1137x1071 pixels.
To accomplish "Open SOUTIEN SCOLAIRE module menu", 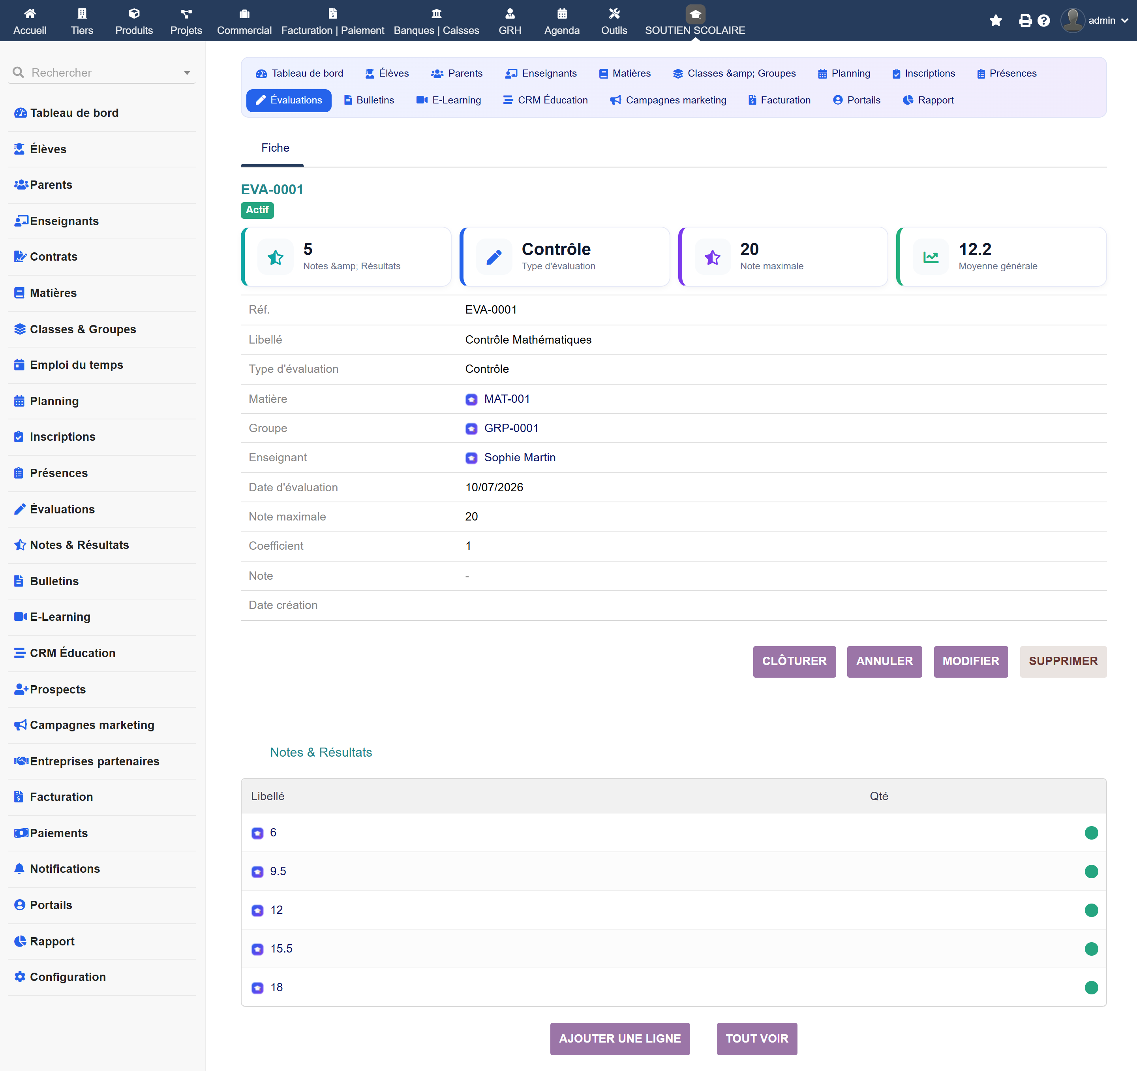I will pos(695,21).
